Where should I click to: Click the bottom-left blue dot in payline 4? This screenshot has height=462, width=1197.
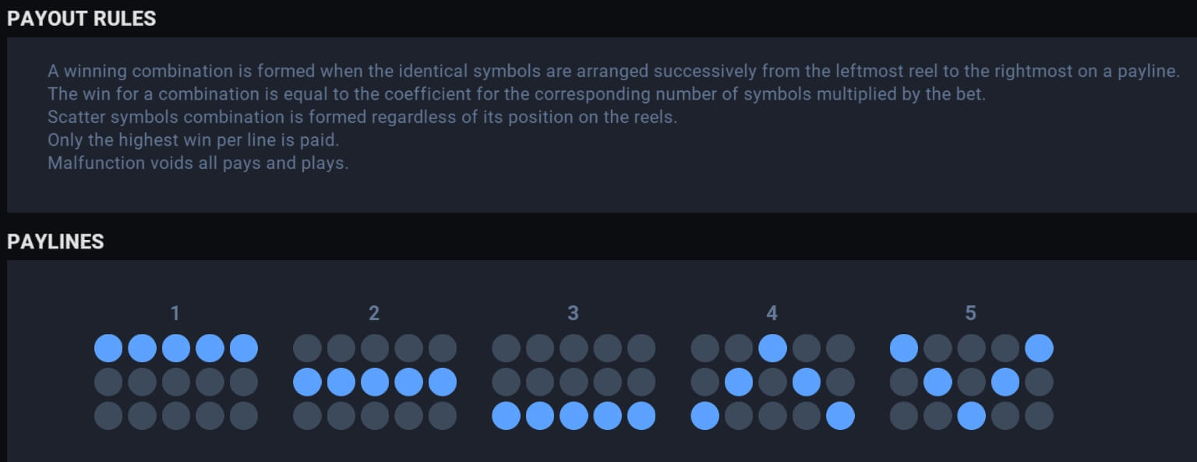click(705, 416)
